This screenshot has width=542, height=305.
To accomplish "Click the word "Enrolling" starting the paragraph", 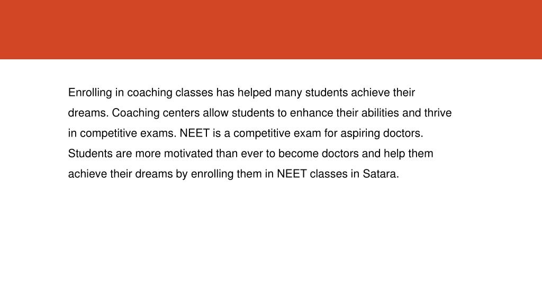I will point(90,93).
